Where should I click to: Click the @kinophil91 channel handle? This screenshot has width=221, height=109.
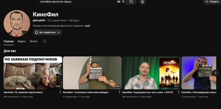coord(39,20)
